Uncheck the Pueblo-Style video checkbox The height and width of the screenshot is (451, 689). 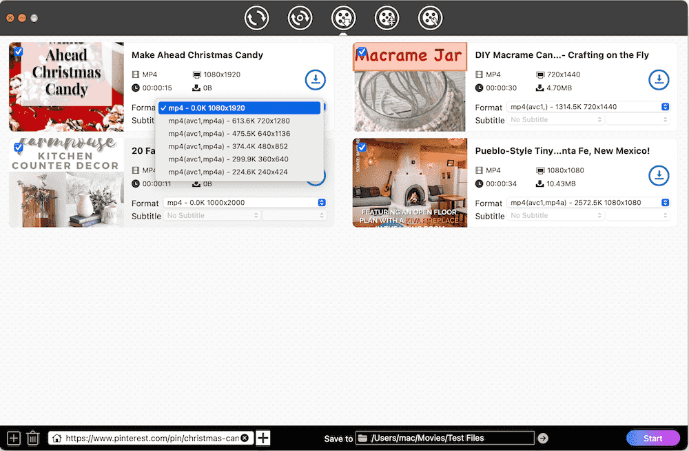362,148
